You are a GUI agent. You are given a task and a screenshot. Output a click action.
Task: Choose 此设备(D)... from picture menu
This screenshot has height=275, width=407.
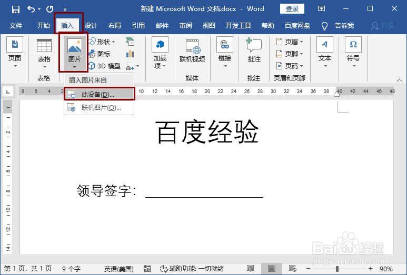coord(99,95)
